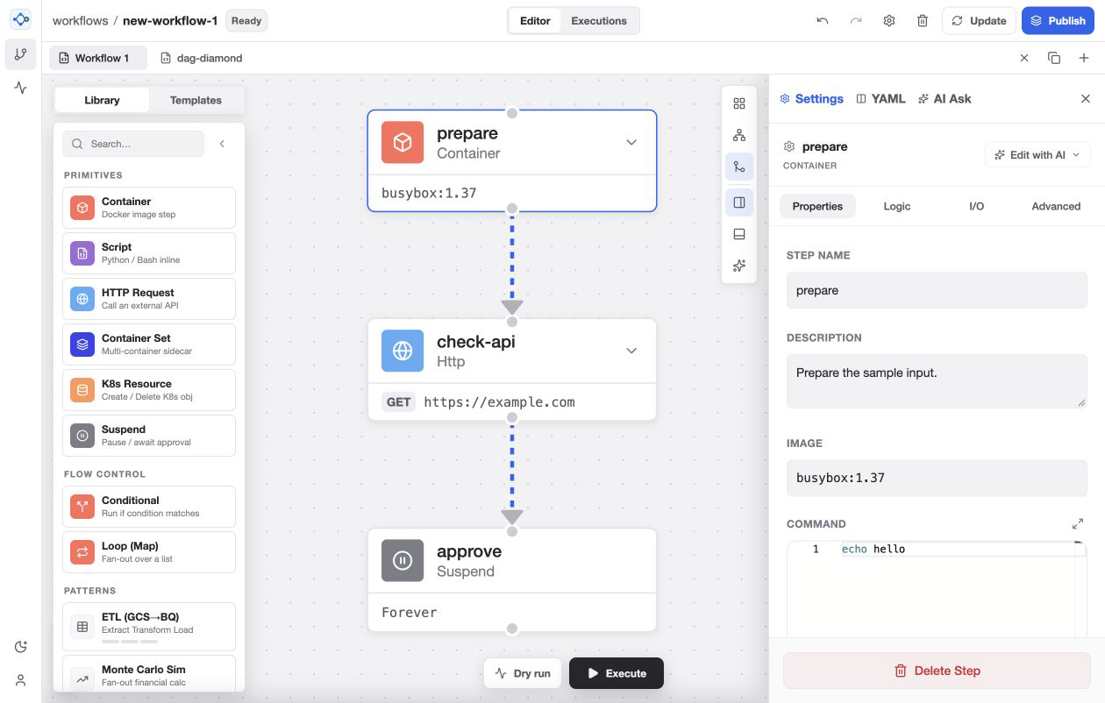
Task: Click the trash delete workflow icon
Action: point(923,21)
